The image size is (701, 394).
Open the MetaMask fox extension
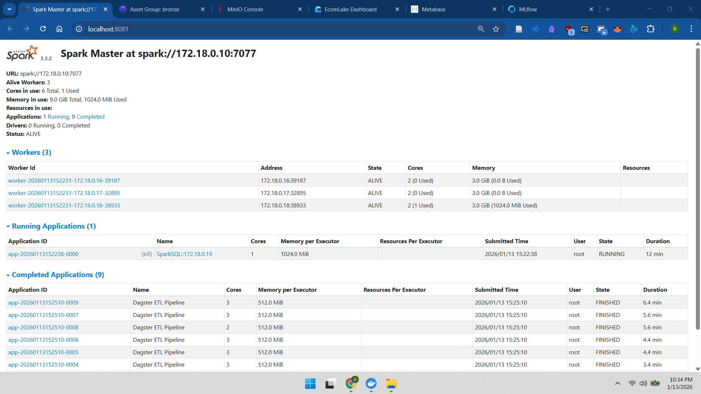point(617,29)
